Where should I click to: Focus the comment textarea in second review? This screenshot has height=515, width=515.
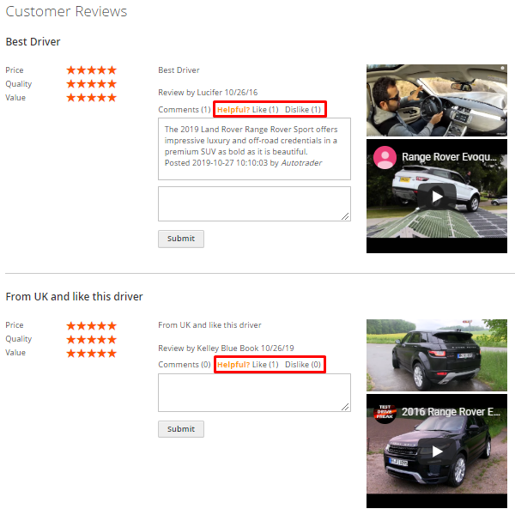coord(254,392)
